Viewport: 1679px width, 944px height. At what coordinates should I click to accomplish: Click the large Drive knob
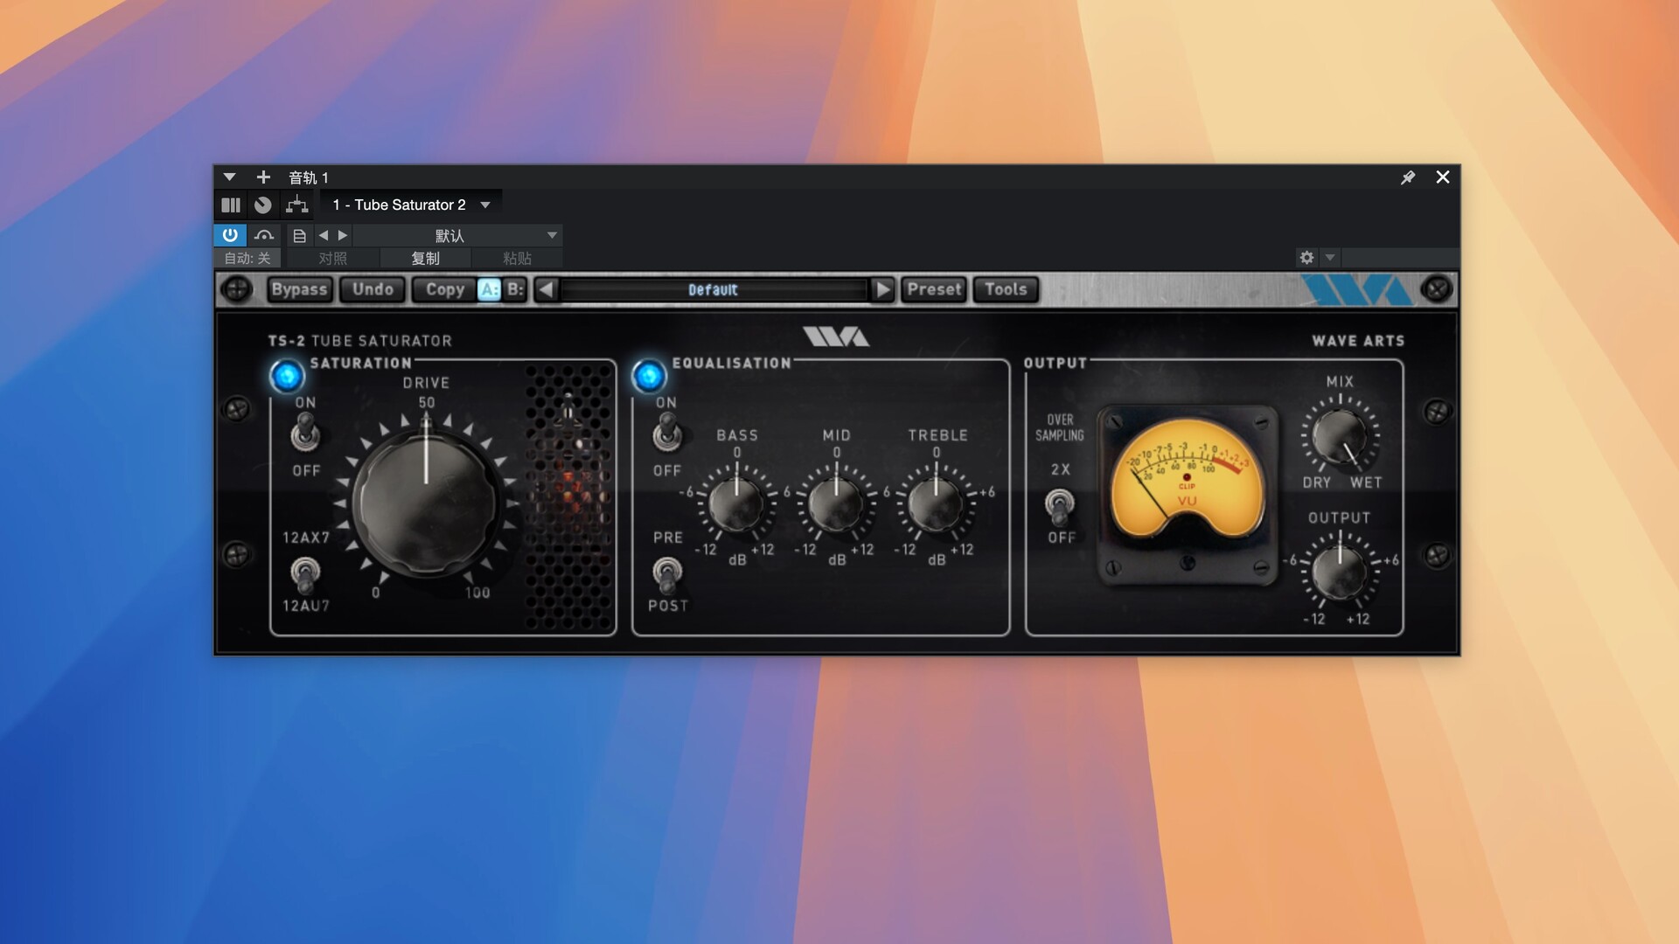426,503
